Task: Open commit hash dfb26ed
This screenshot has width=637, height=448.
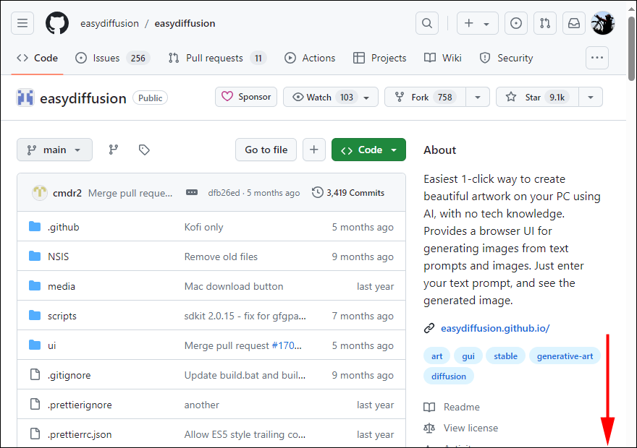Action: [x=224, y=193]
